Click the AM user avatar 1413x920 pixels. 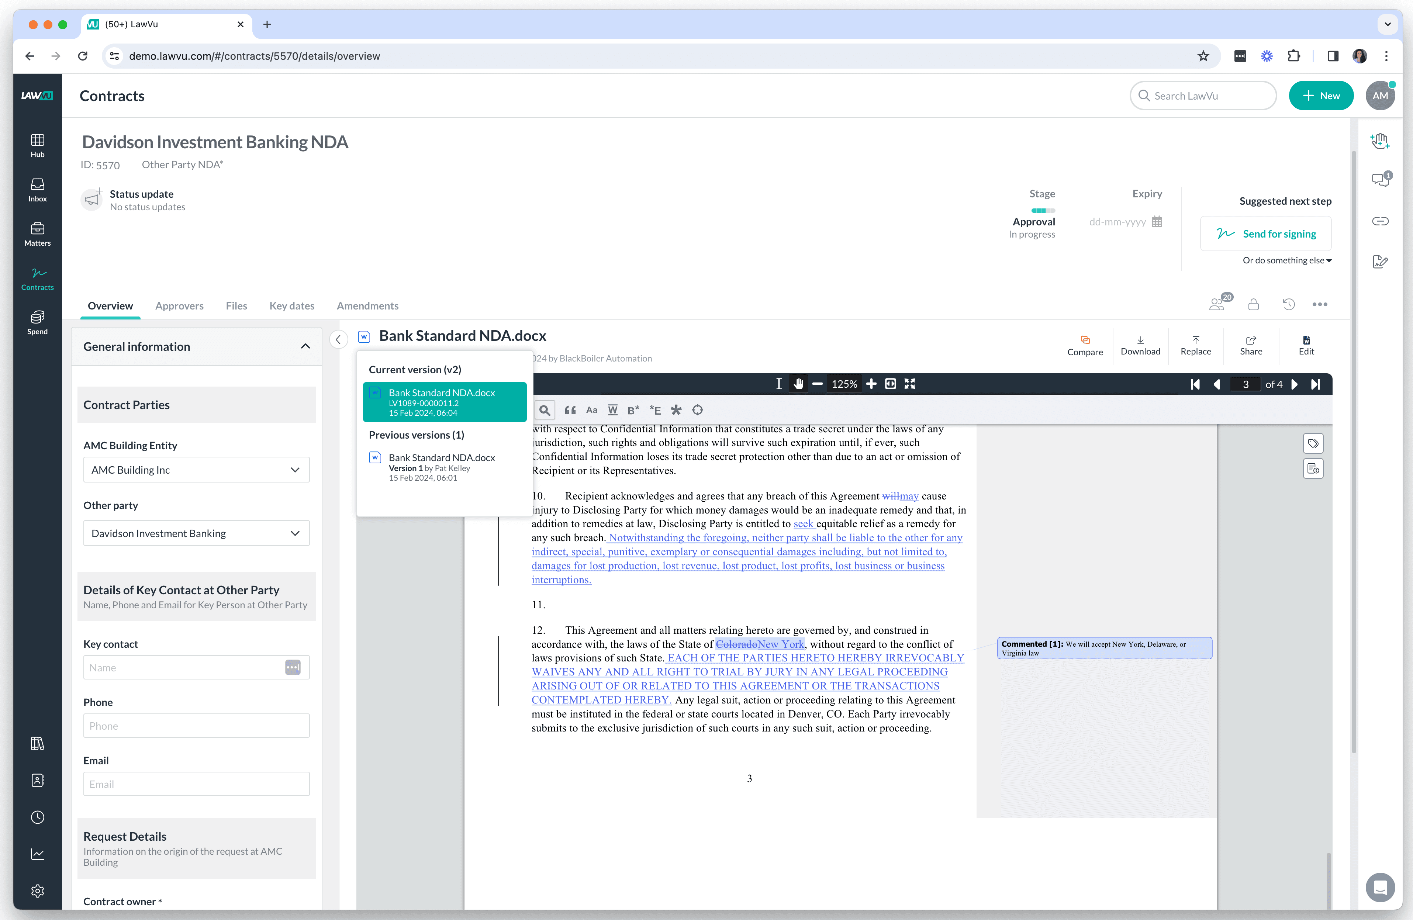1380,96
